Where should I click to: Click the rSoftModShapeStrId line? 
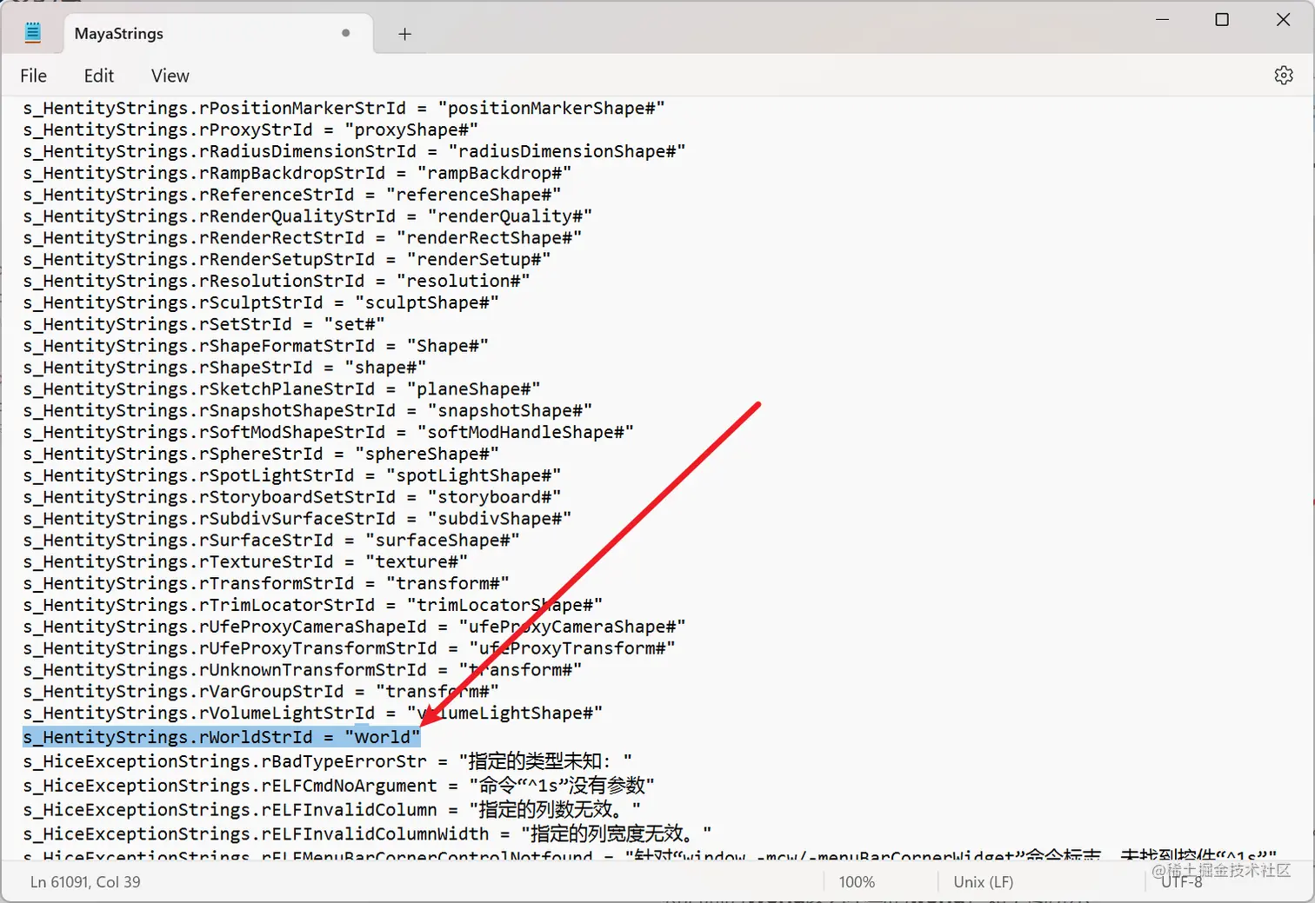329,432
